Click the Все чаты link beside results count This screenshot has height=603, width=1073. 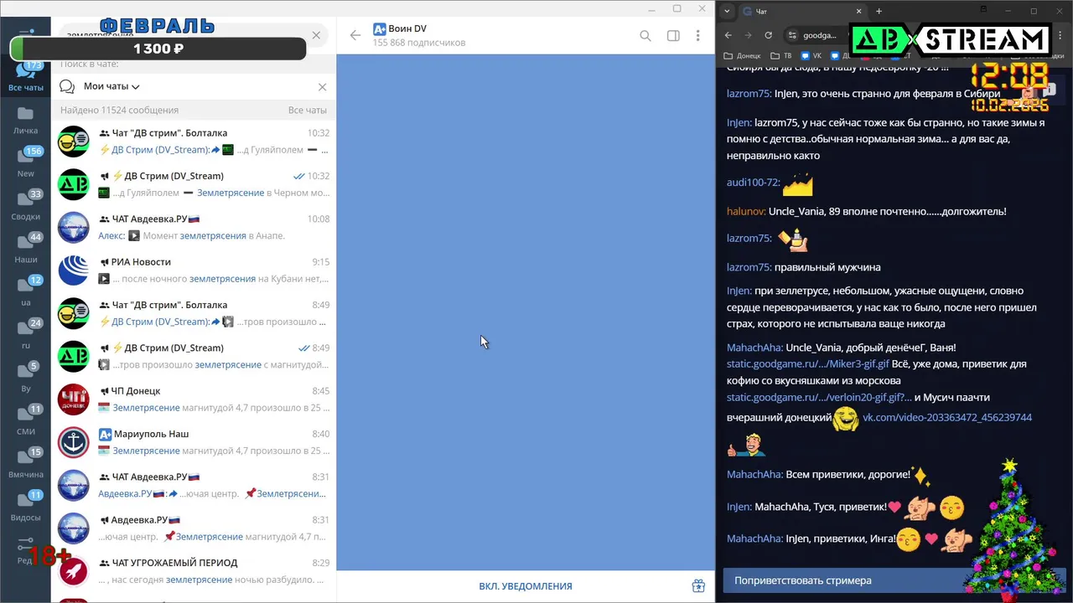click(307, 110)
